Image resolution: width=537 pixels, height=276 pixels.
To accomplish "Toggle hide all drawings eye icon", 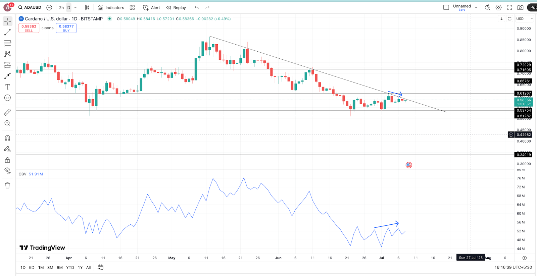I will [7, 171].
